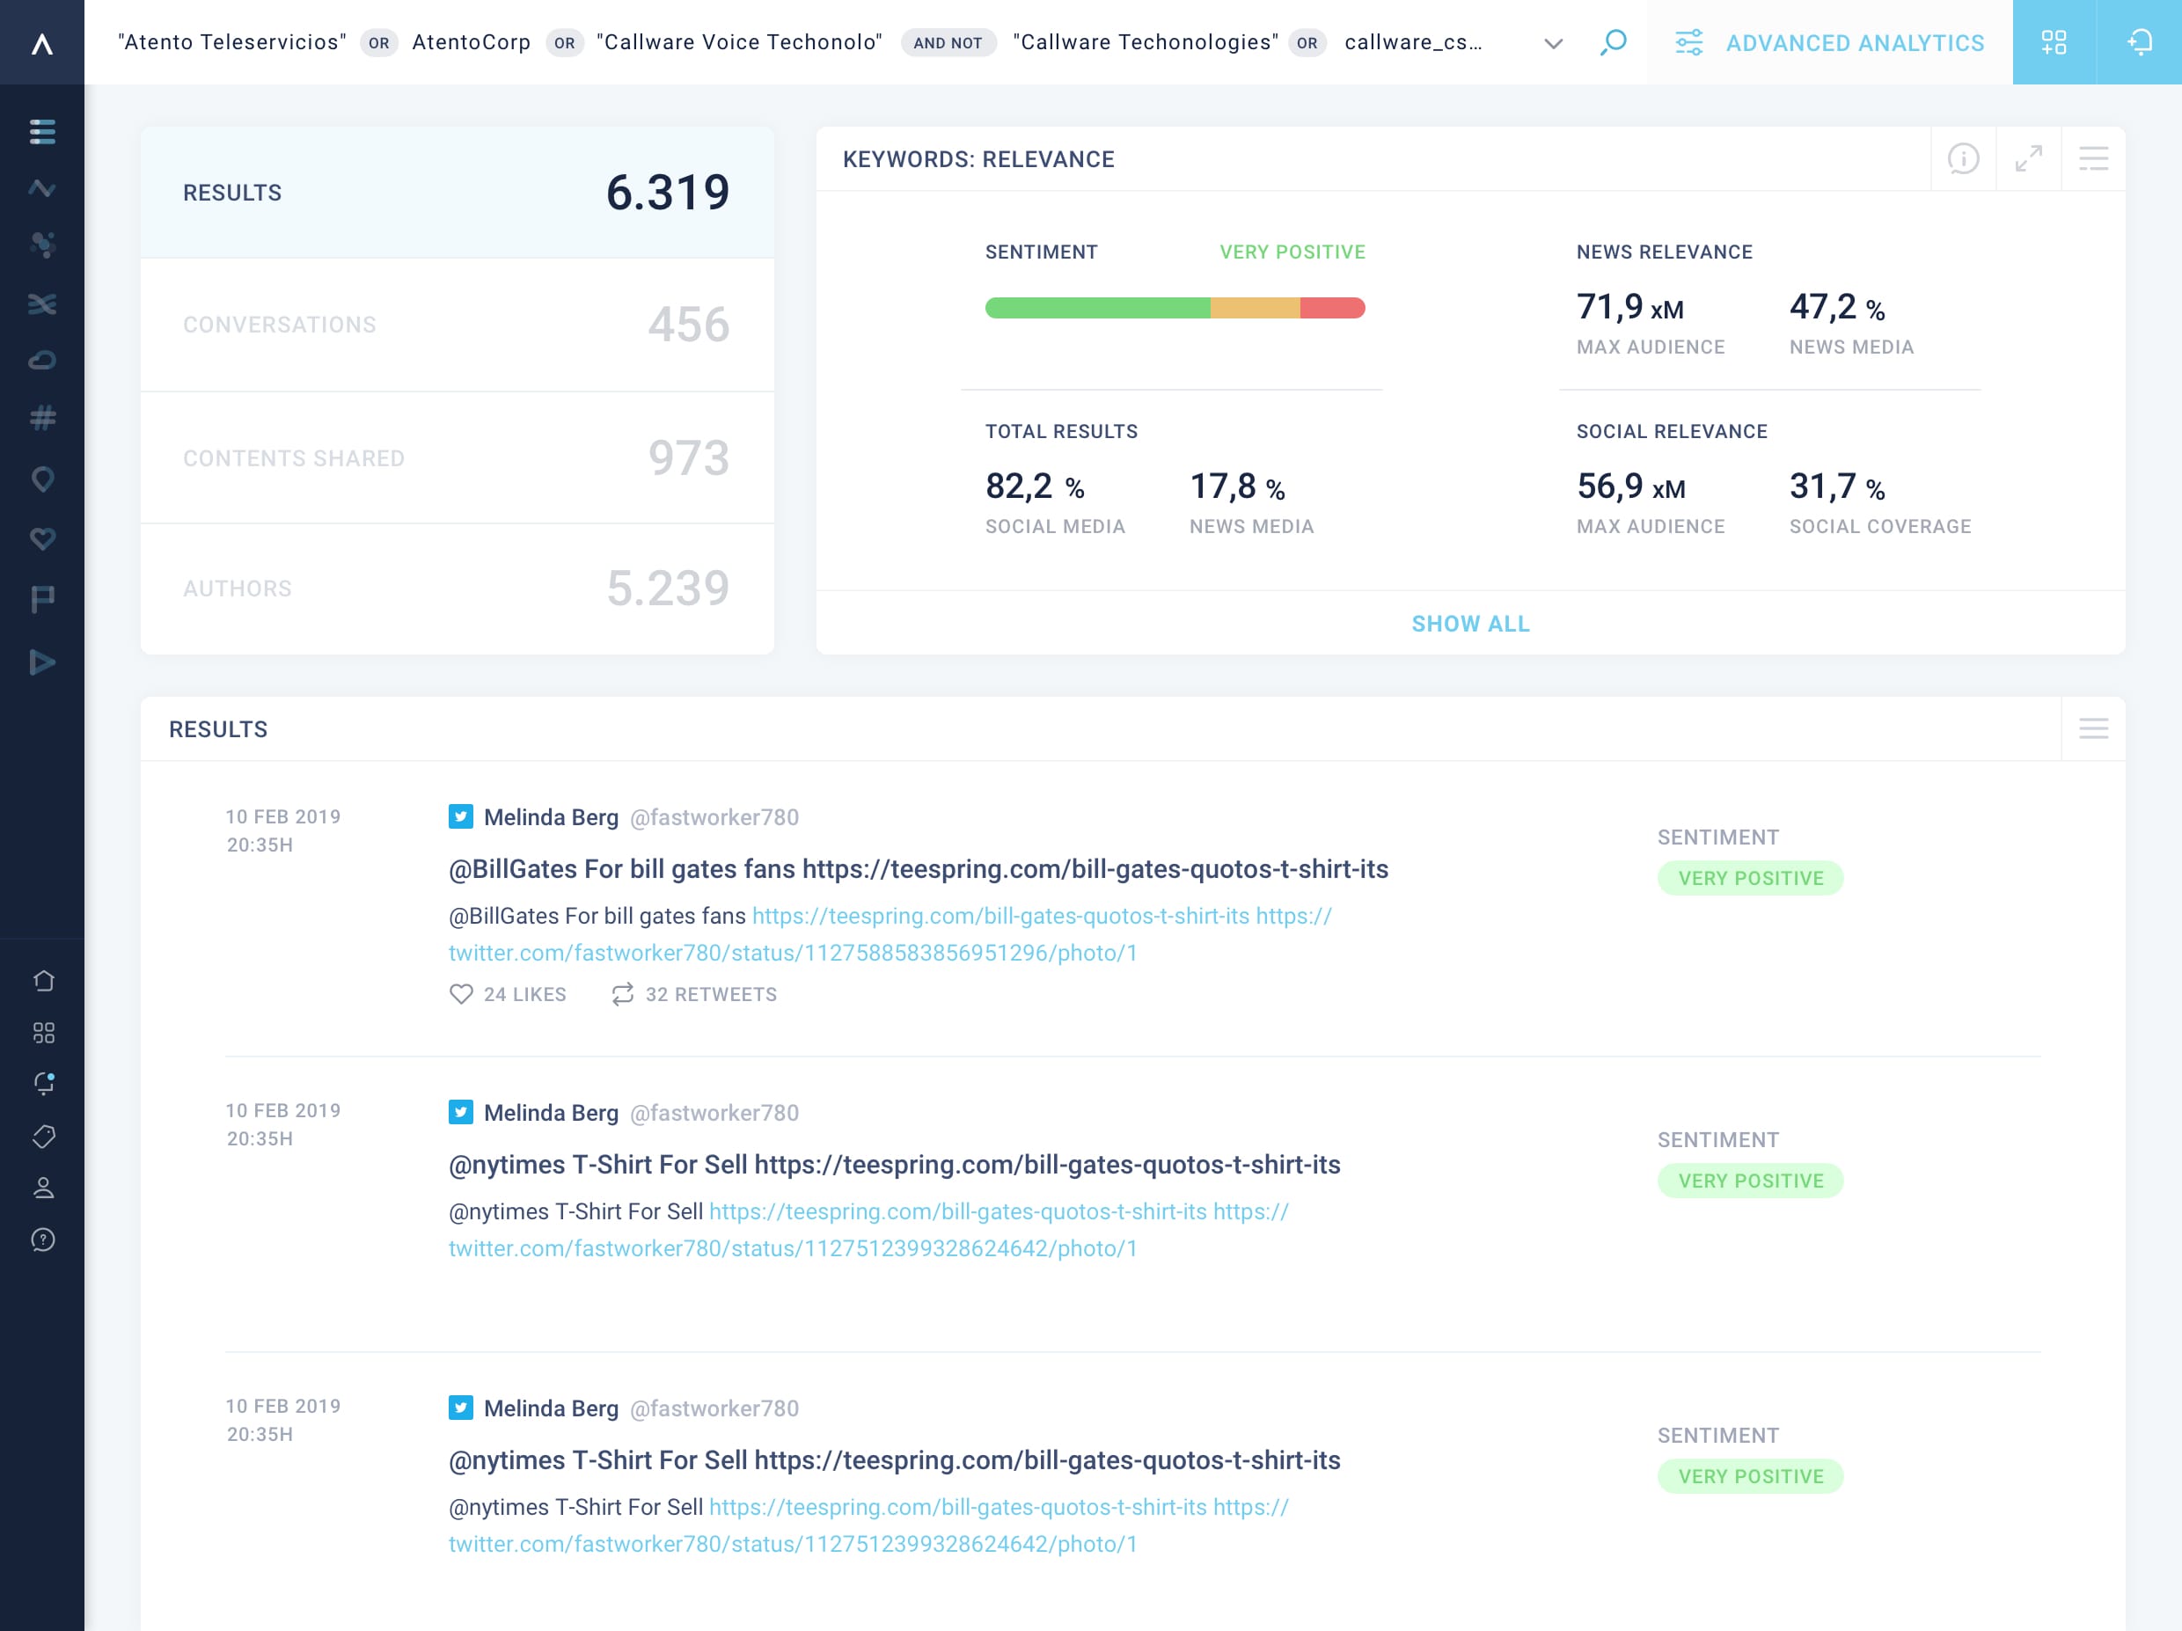Expand the search query dropdown chevron
This screenshot has height=1631, width=2182.
1553,43
